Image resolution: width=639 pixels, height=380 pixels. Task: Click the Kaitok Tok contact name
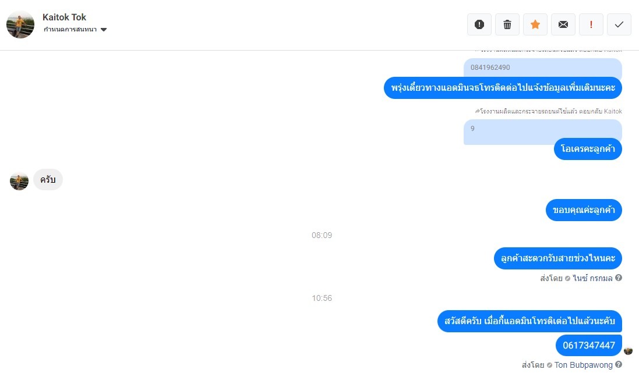point(65,17)
